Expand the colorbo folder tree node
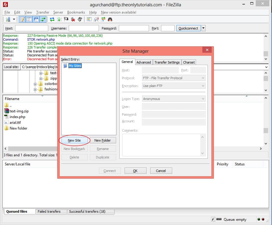The height and width of the screenshot is (225, 272). (x=35, y=84)
